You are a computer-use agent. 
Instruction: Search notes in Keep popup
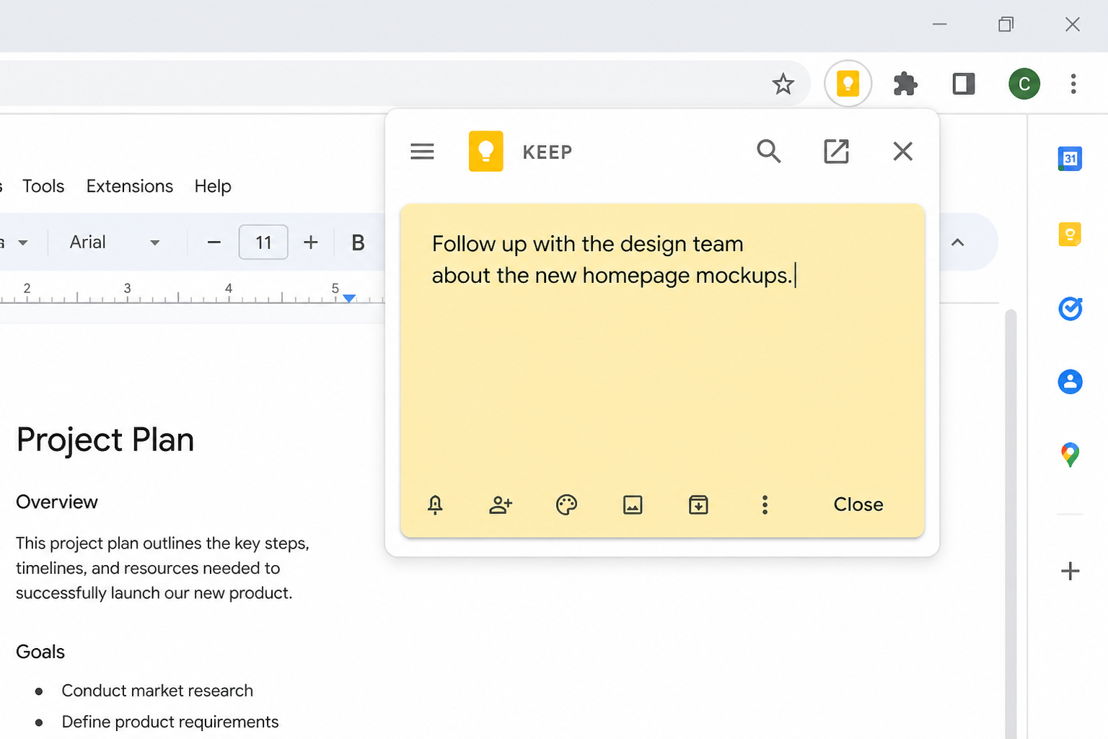click(x=768, y=151)
